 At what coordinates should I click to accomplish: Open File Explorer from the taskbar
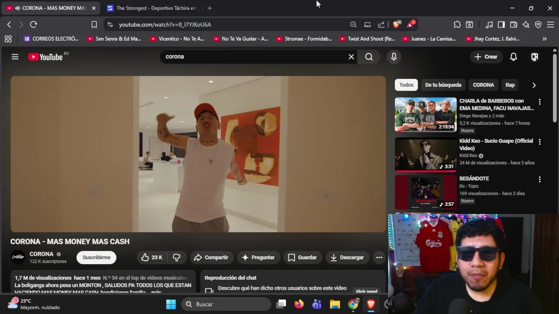335,304
